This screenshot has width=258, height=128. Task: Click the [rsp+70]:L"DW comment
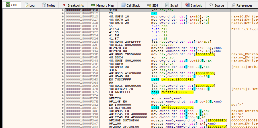point(245,89)
